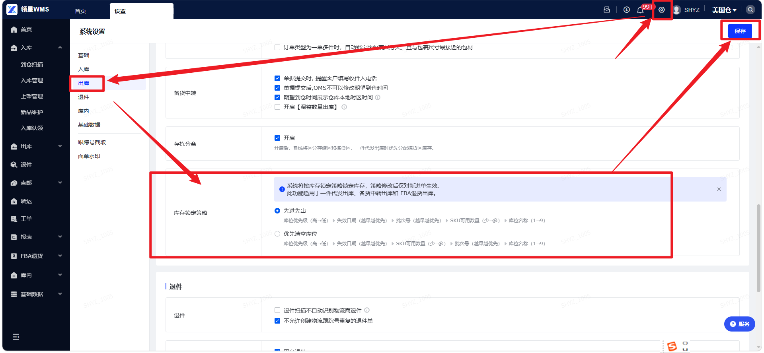764x353 pixels.
Task: Click the 转运 sidebar icon
Action: coord(14,201)
